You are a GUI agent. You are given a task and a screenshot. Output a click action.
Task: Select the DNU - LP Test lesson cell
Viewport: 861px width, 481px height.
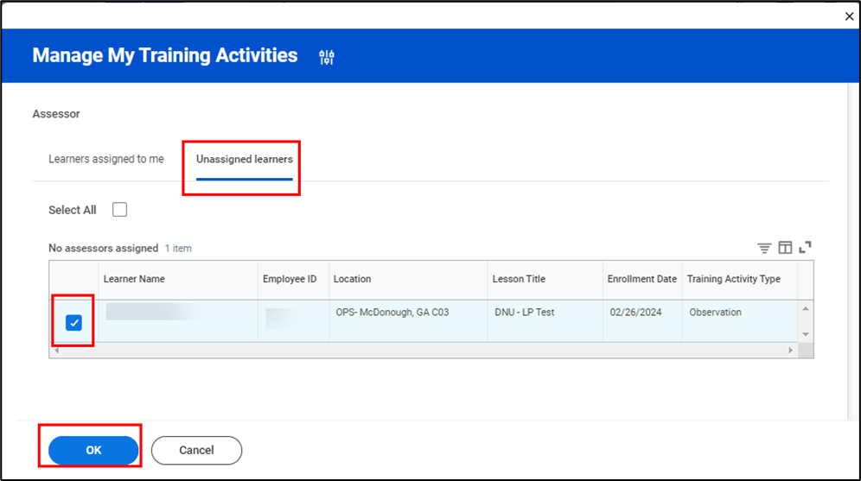[525, 312]
